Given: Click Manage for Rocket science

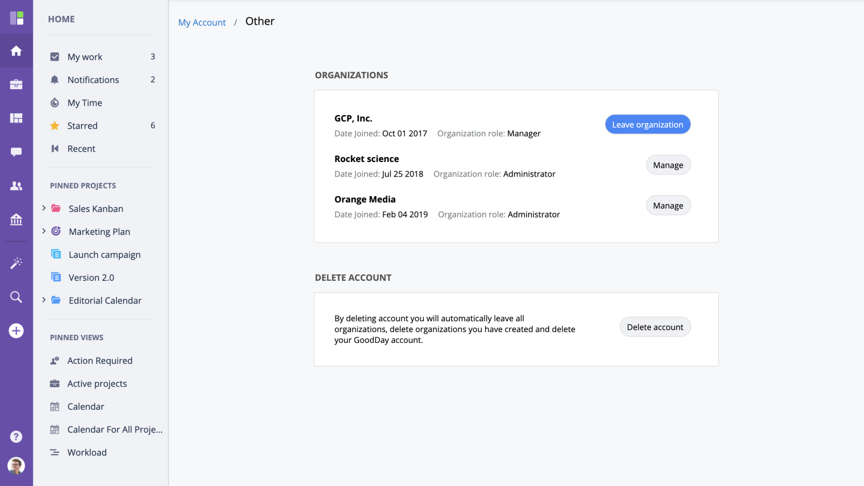Looking at the screenshot, I should point(668,165).
